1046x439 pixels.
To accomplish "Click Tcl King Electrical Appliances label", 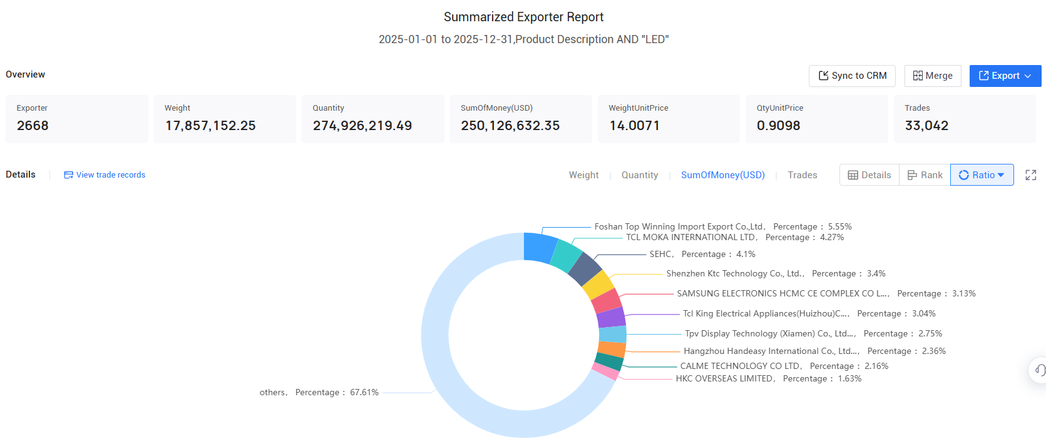I will 809,313.
